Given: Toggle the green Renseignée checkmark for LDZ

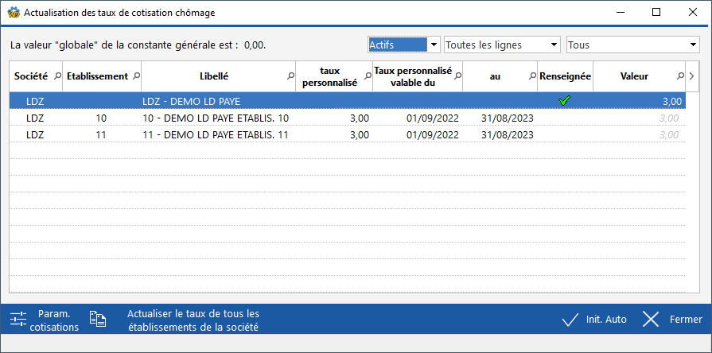Looking at the screenshot, I should 565,101.
